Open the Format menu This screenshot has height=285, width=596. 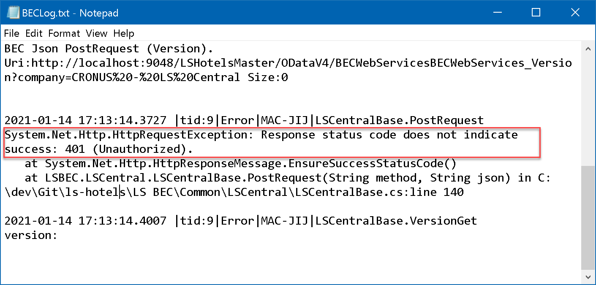point(64,33)
